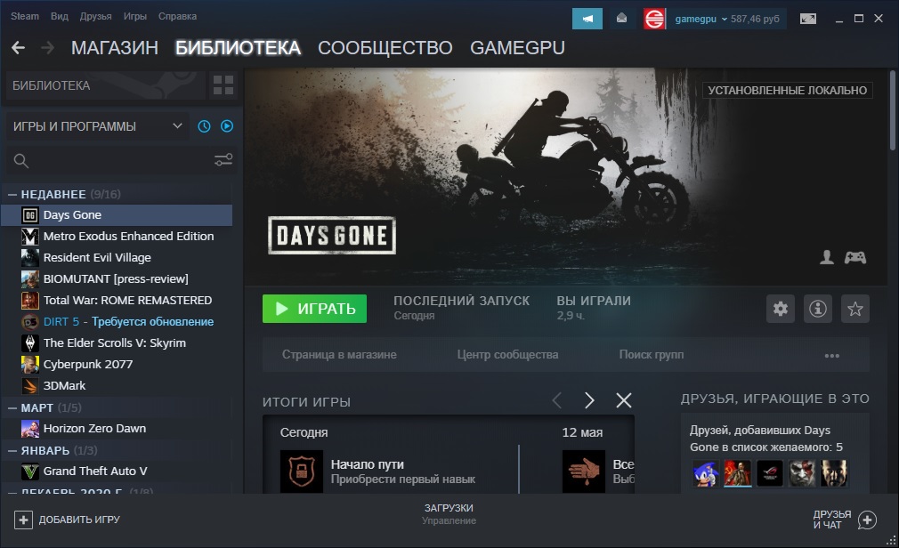899x548 pixels.
Task: Open ROG logo friend avatar
Action: pyautogui.click(x=769, y=473)
